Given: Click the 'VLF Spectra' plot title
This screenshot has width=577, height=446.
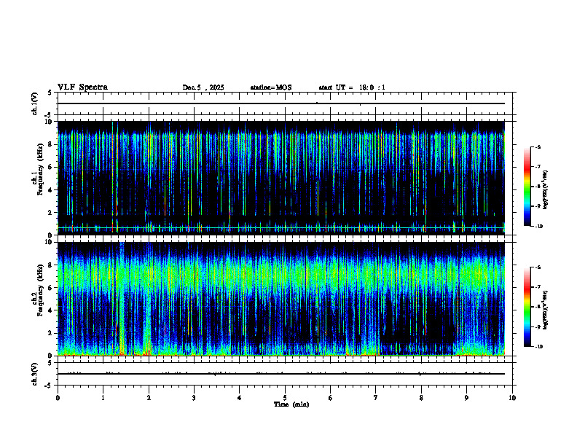Looking at the screenshot, I should click(82, 87).
